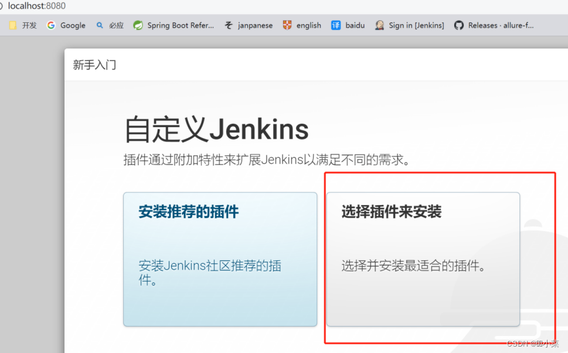This screenshot has height=353, width=568.
Task: Expand the 开发 bookmarks folder
Action: (x=22, y=25)
